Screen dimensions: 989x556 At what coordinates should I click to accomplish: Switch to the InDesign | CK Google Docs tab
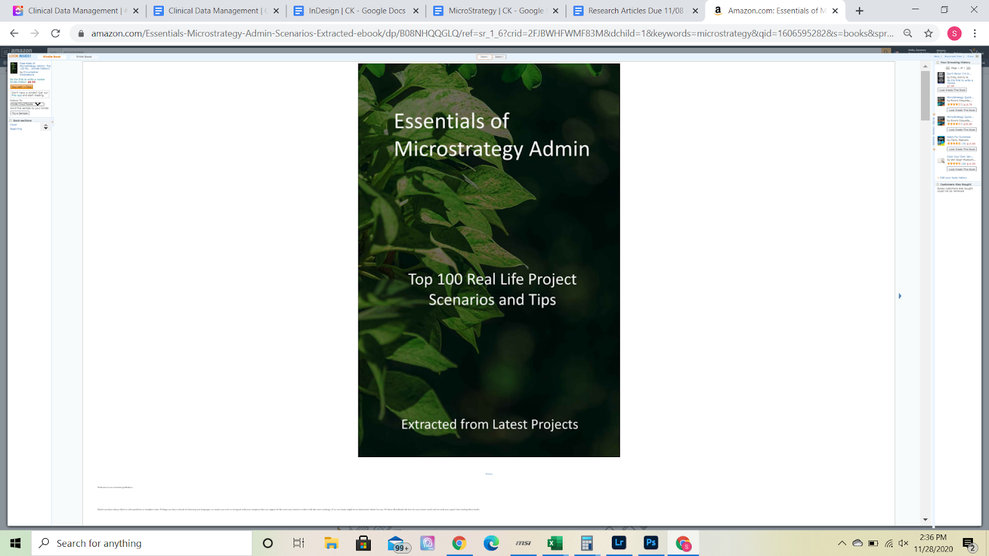[357, 11]
